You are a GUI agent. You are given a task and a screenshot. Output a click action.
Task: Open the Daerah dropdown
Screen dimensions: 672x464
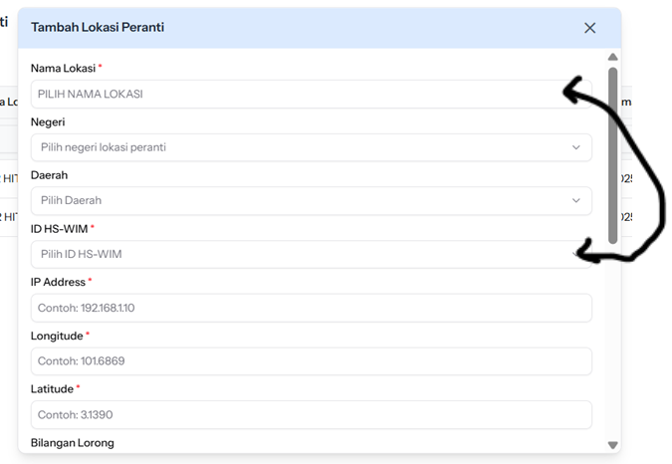coord(299,200)
